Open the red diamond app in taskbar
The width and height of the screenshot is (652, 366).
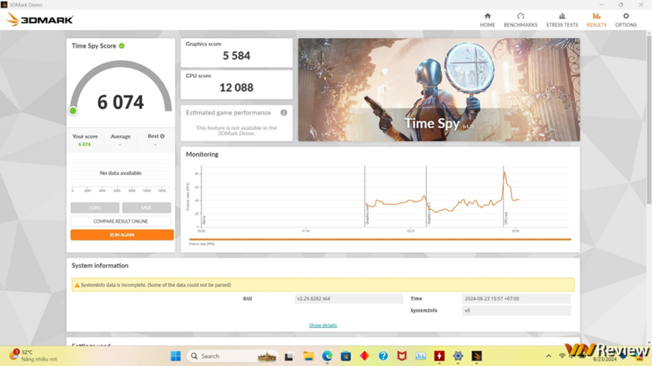[364, 356]
